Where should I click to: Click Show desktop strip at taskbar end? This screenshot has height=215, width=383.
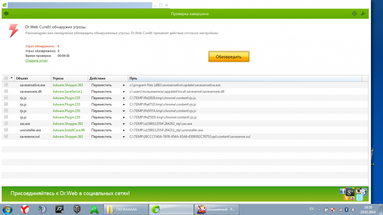tap(381, 209)
